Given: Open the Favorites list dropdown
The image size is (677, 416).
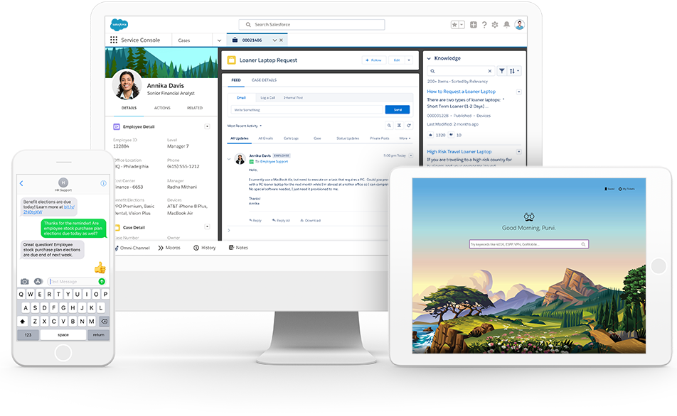Looking at the screenshot, I should coord(462,25).
